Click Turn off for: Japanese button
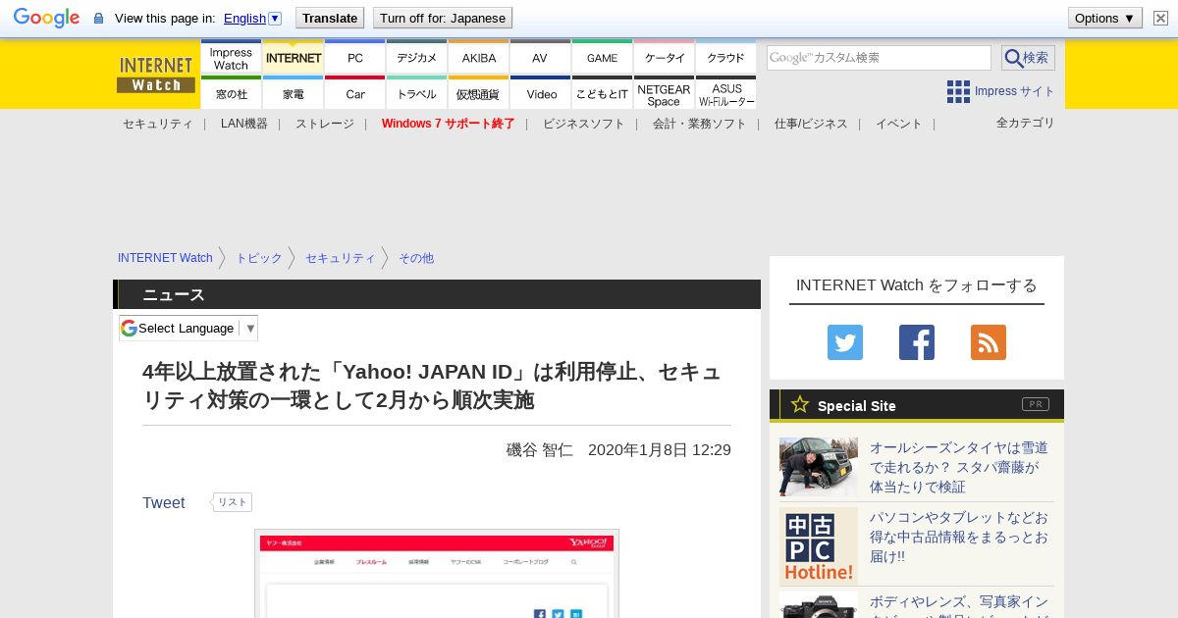This screenshot has width=1178, height=618. (443, 18)
